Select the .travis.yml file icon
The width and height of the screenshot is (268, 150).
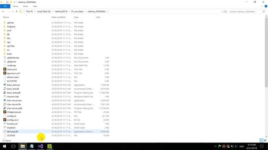pyautogui.click(x=5, y=70)
